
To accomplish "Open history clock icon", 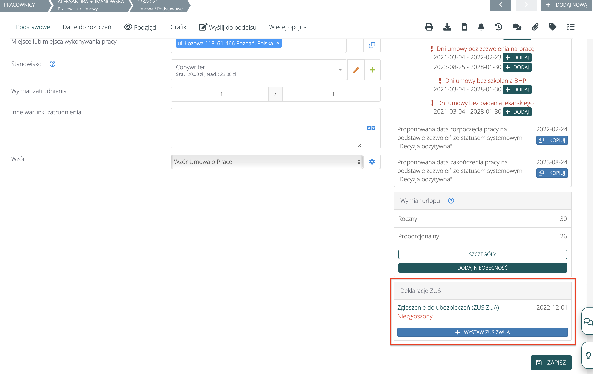I will click(498, 27).
